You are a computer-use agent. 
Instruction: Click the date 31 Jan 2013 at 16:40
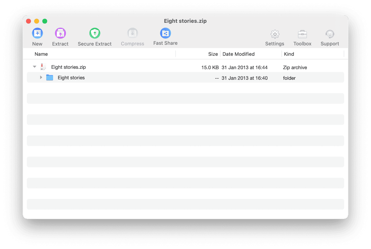(244, 78)
